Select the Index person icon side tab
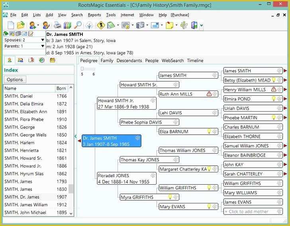Viewport: 290px width, 226px height. click(10, 60)
